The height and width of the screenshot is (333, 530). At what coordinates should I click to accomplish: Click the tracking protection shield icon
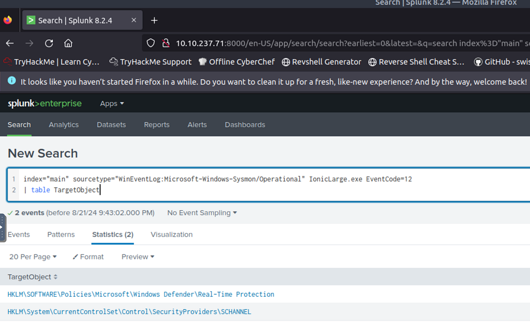(x=151, y=43)
